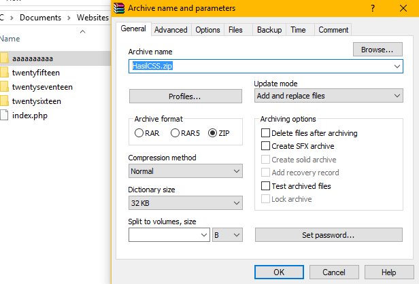Open the Dictionary size dropdown
Viewport: 419px width, 284px height.
pyautogui.click(x=186, y=203)
